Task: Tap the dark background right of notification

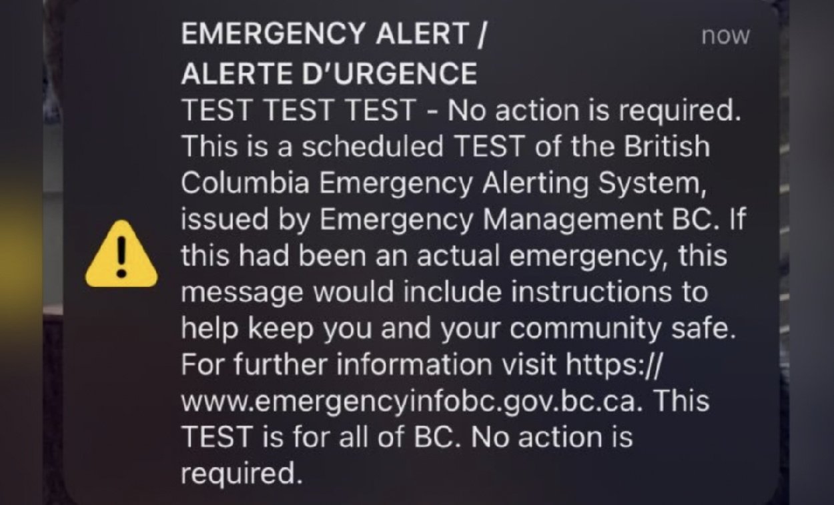Action: pyautogui.click(x=811, y=252)
